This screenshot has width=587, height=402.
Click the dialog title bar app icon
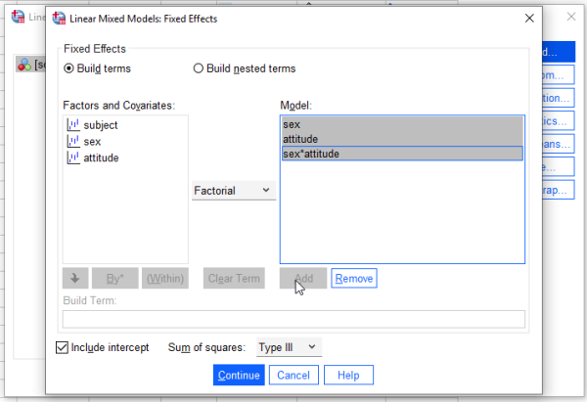pyautogui.click(x=58, y=18)
